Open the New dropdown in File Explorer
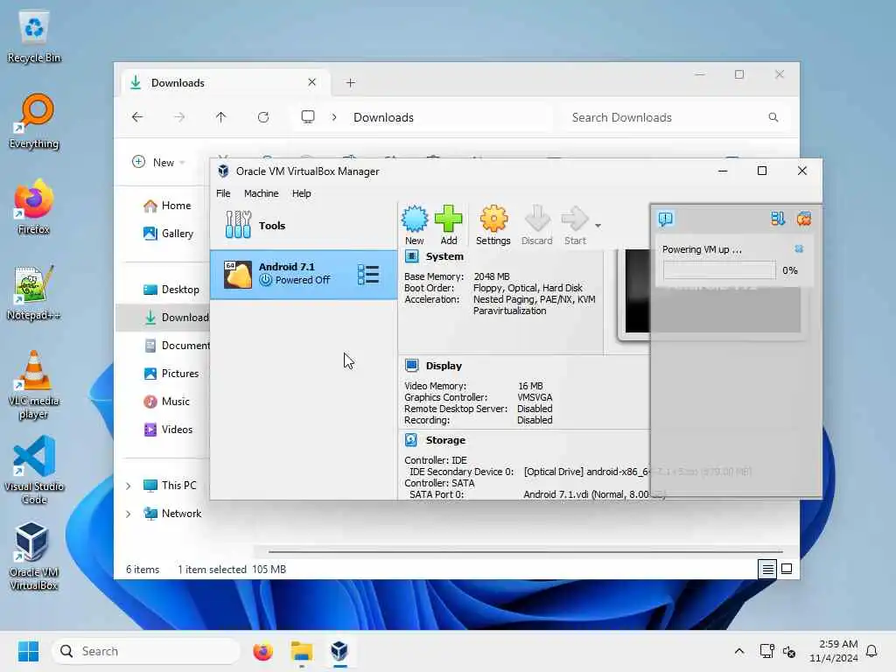896x672 pixels. (x=158, y=162)
